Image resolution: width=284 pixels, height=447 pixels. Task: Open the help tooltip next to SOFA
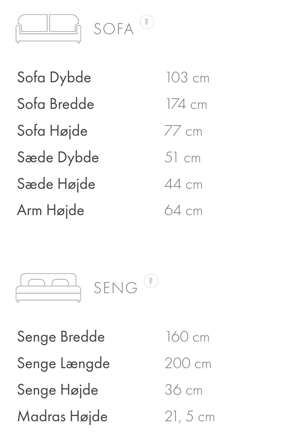point(146,22)
